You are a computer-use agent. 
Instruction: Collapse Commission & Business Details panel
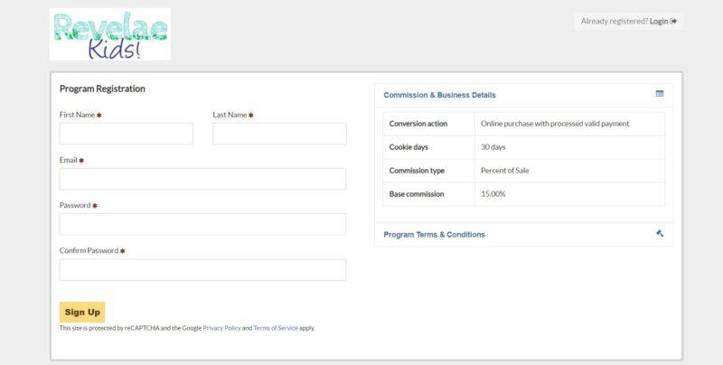tap(439, 95)
